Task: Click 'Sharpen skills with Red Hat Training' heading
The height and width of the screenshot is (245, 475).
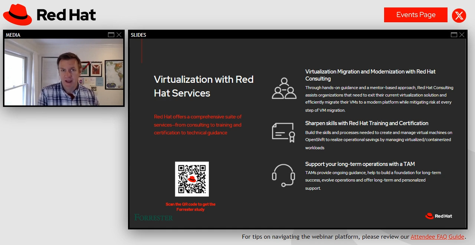Action: pos(367,123)
